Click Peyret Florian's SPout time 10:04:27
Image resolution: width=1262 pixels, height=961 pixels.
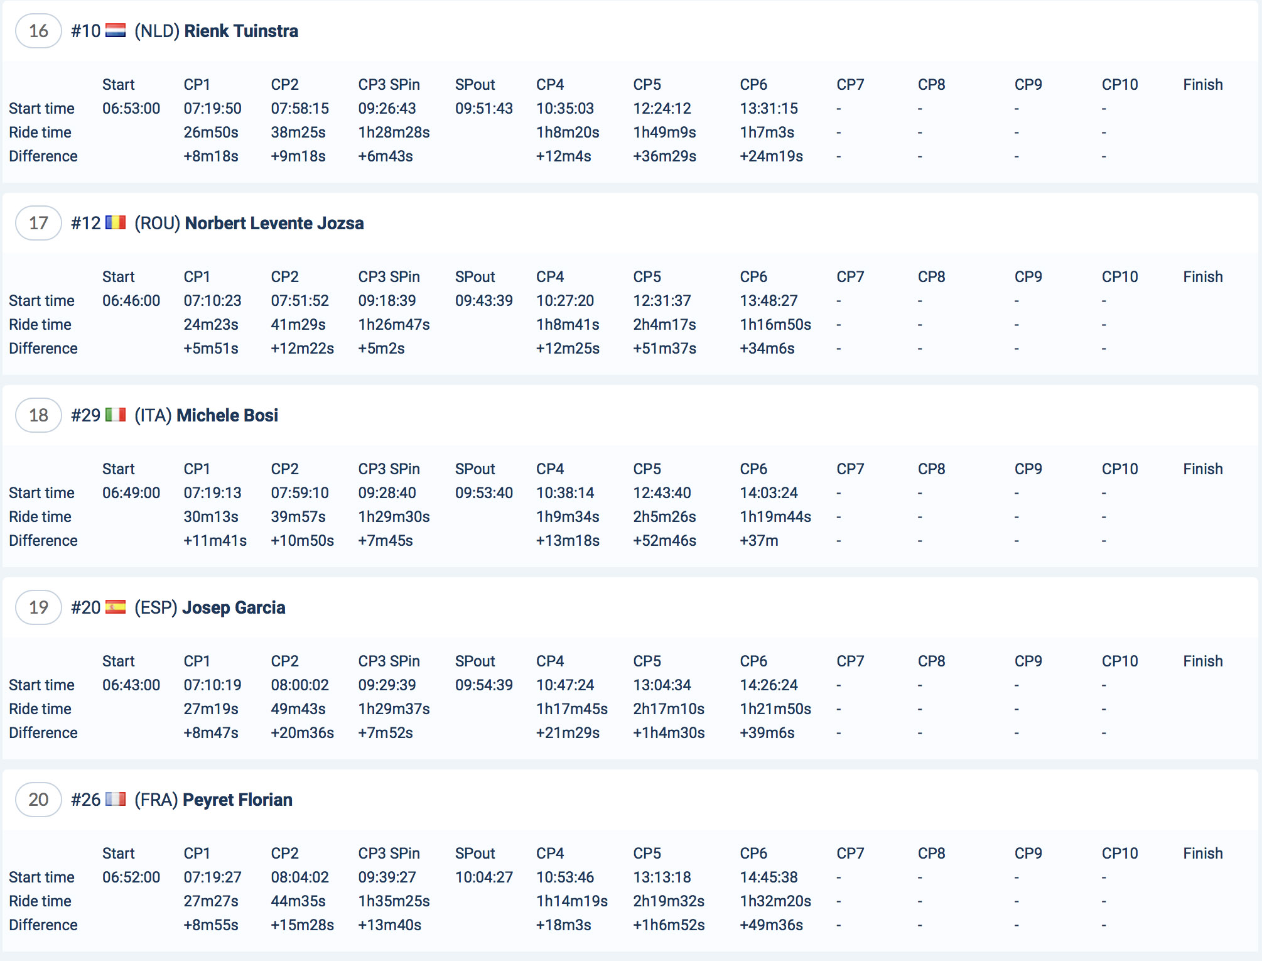coord(483,877)
